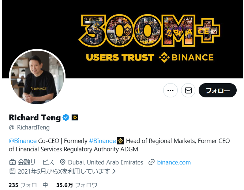Click the envelope message icon
This screenshot has height=190, width=244.
pyautogui.click(x=188, y=90)
